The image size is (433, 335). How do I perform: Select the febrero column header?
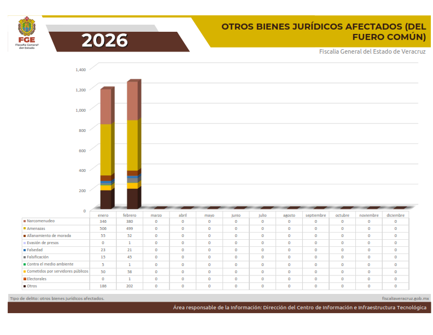pyautogui.click(x=130, y=215)
